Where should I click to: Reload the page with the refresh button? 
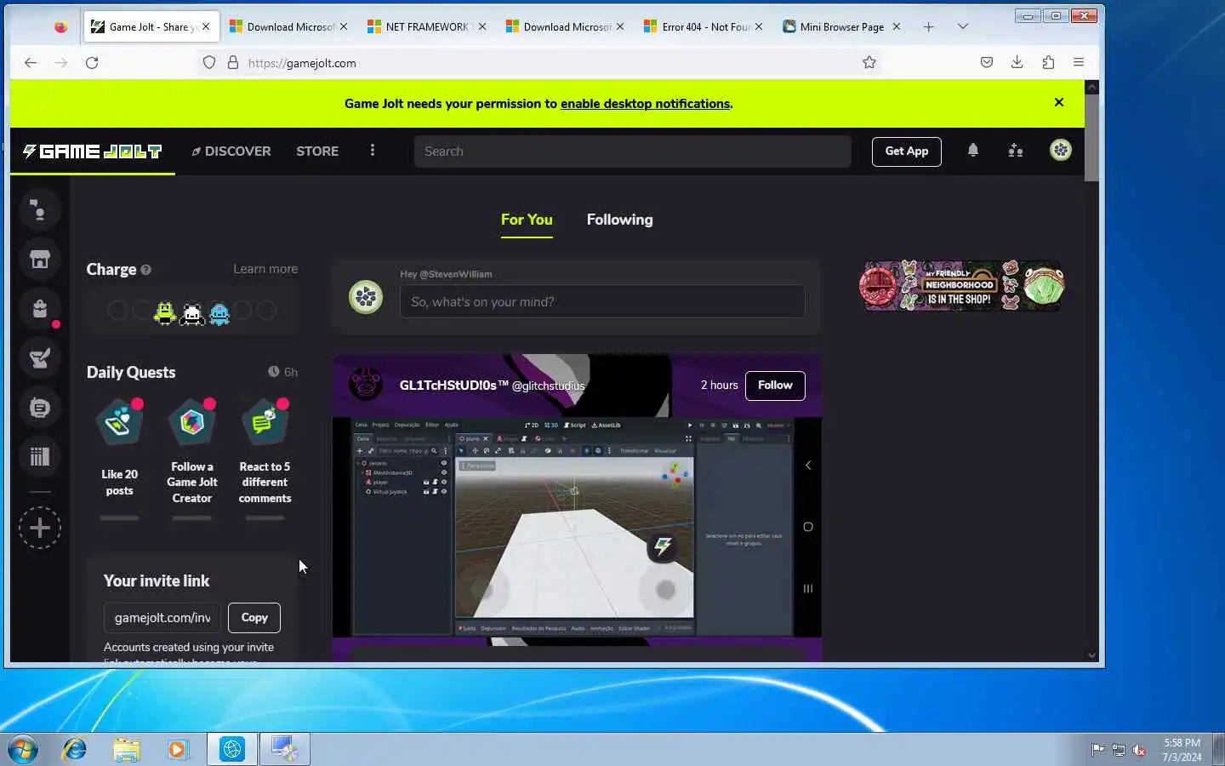point(92,62)
